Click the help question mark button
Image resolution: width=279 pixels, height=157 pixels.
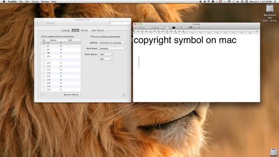124,95
